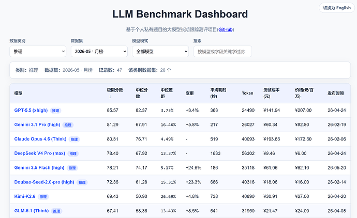The width and height of the screenshot is (357, 218).
Task: Click 推理 tag beside Kimi-K2.6
Action: tap(43, 197)
